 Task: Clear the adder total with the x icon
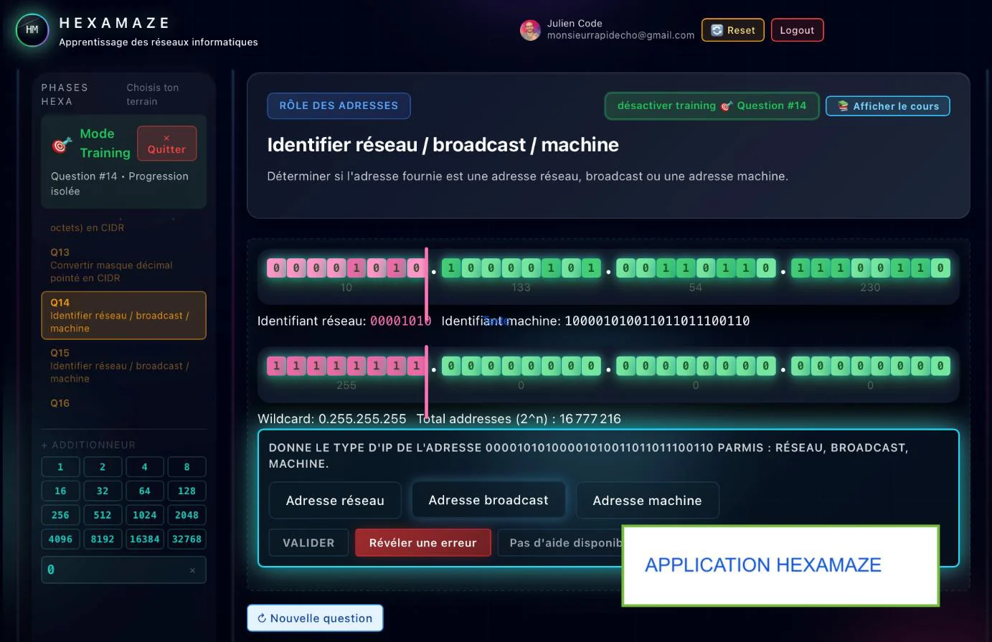point(192,570)
